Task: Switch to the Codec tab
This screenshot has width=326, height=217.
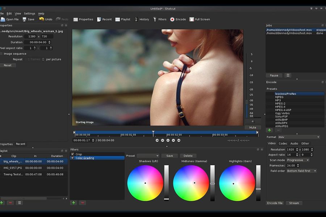Action: [283, 144]
